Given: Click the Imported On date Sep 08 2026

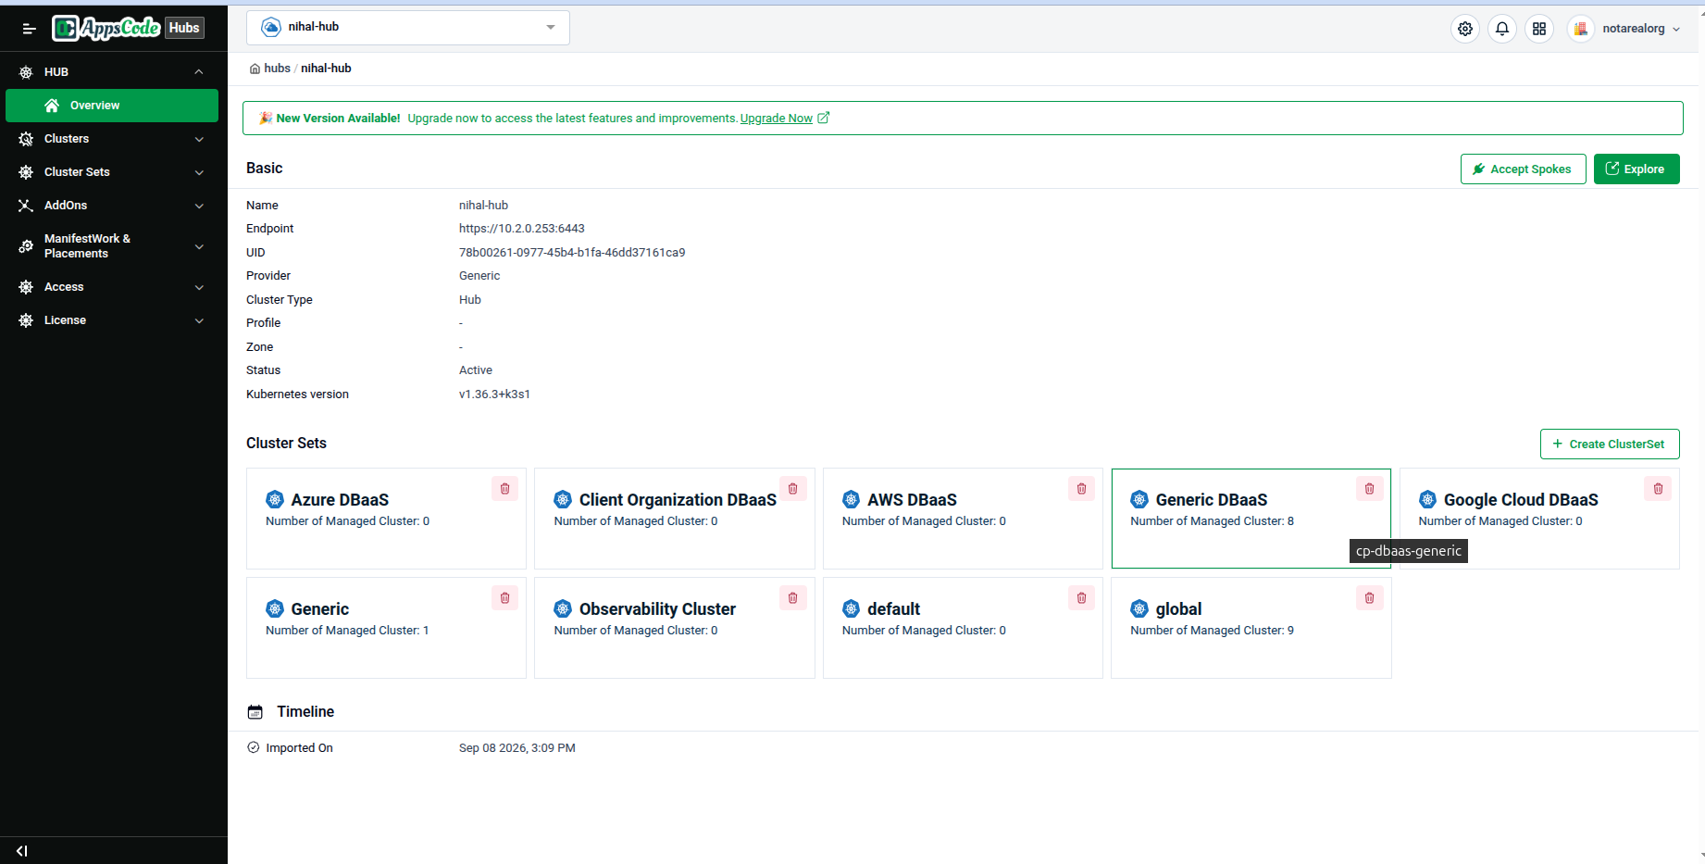Looking at the screenshot, I should click(x=517, y=748).
